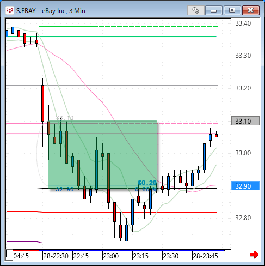Click the 28-23:45 time axis label
Viewport: 265px width, 266px height.
coord(205,256)
